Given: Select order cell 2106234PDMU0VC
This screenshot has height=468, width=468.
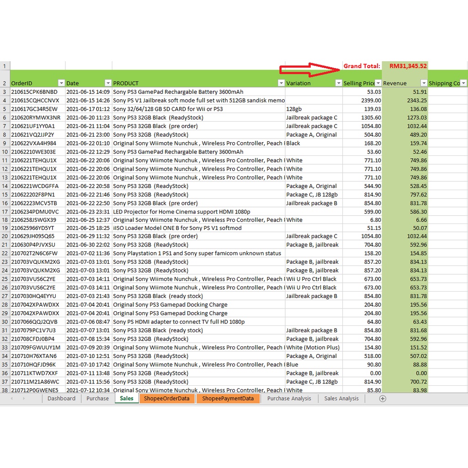Looking at the screenshot, I should (x=37, y=212).
